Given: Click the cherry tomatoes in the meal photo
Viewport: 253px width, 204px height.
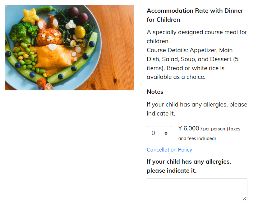Looking at the screenshot, I should click(x=44, y=84).
